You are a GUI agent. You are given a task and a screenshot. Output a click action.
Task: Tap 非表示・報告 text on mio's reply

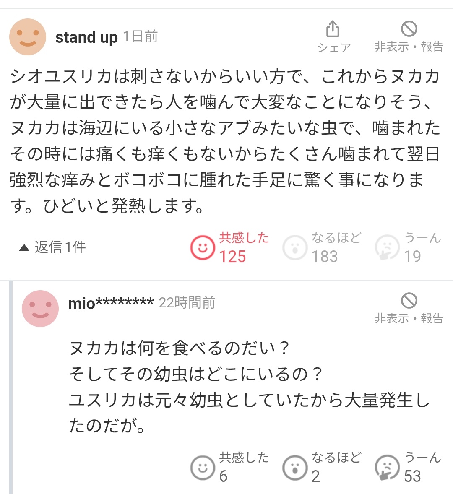coord(409,318)
